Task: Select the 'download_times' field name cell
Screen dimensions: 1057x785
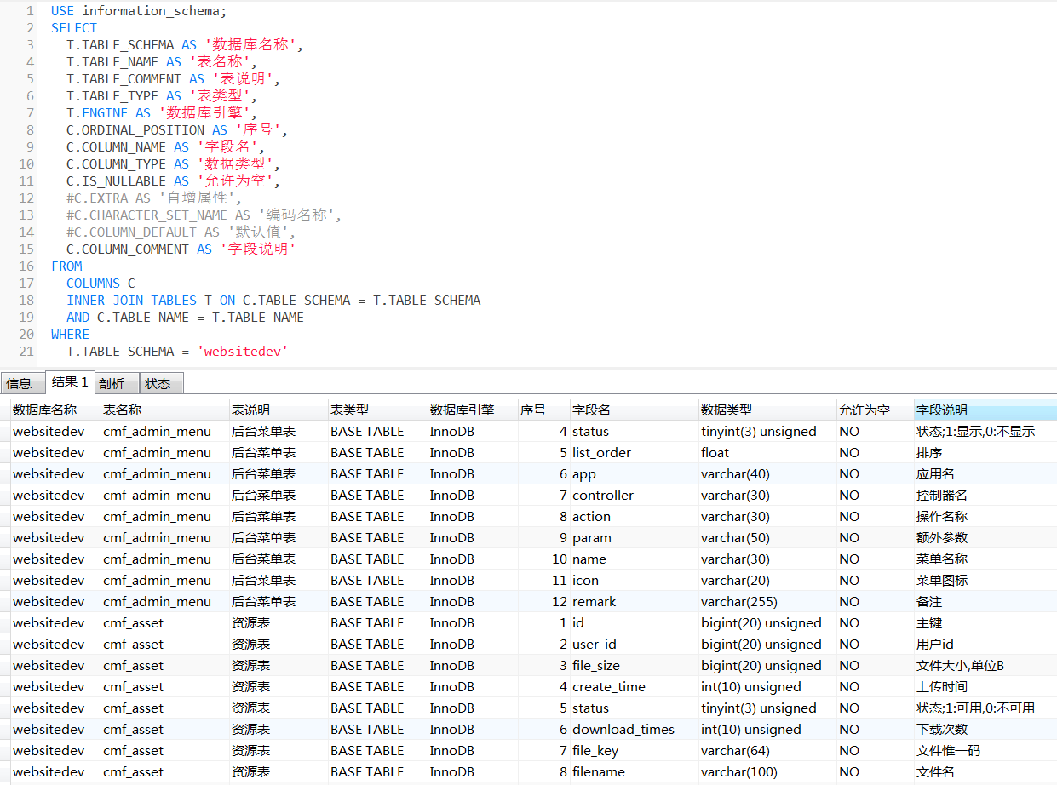Action: coord(634,730)
